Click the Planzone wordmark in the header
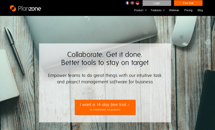Viewport: 215px width, 130px height. [x=30, y=9]
